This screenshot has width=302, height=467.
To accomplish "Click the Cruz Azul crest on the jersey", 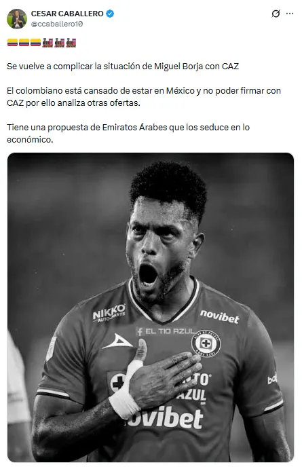I will click(x=206, y=343).
